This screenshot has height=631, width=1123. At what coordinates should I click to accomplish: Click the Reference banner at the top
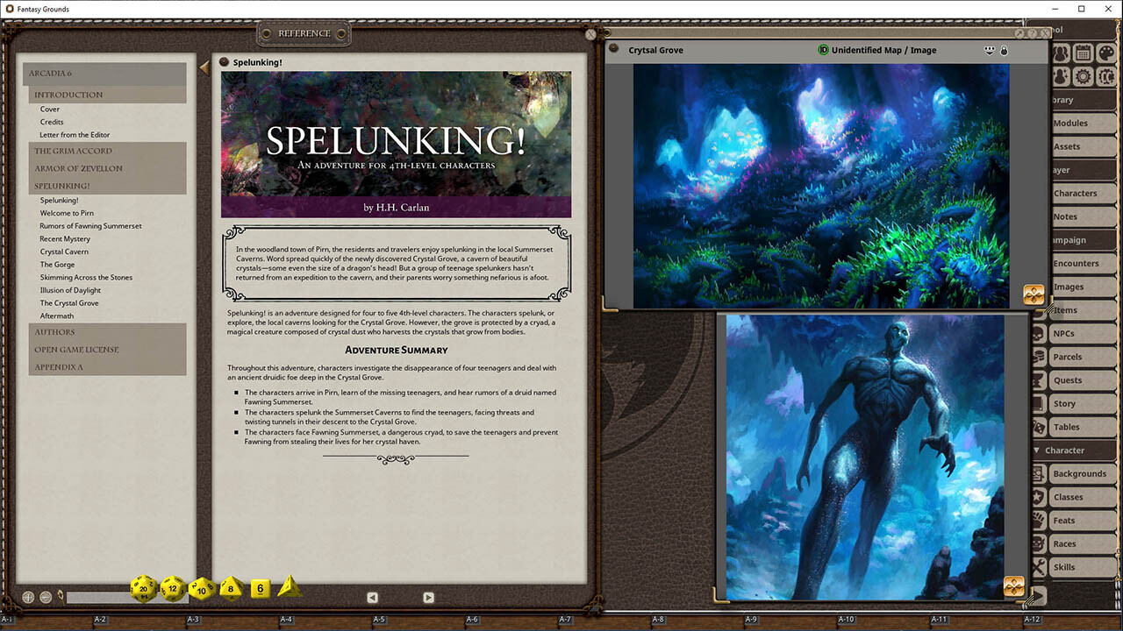point(304,32)
